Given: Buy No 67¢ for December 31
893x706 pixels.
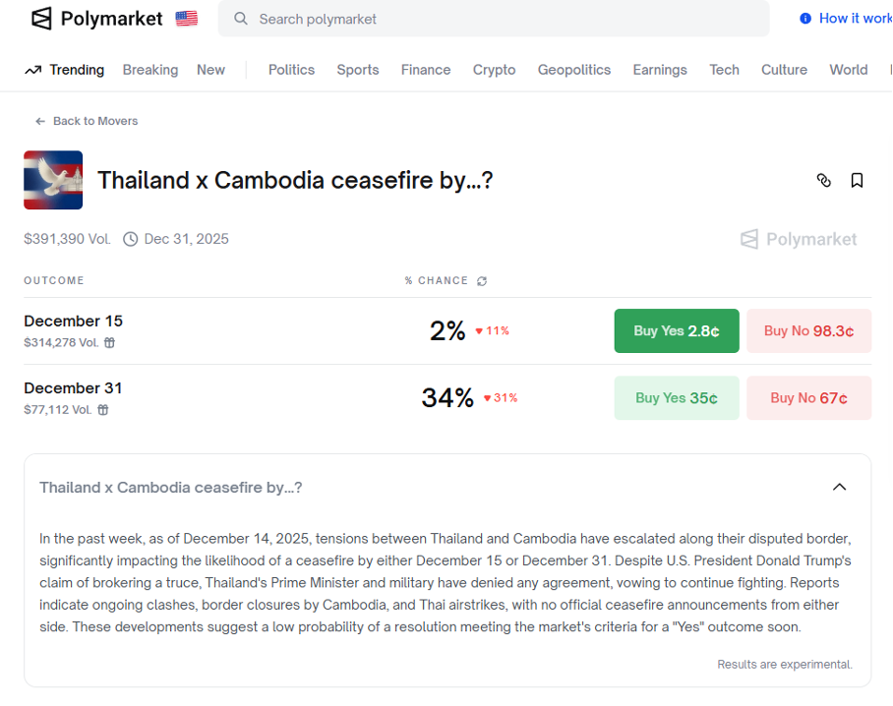Looking at the screenshot, I should [808, 398].
